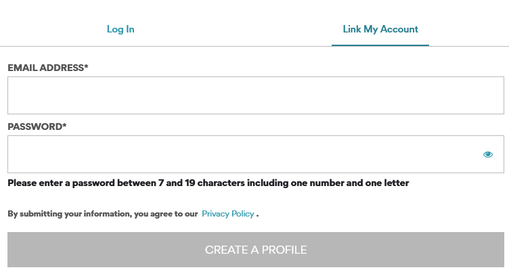The image size is (509, 272).
Task: Toggle password visibility with the eye icon
Action: (x=488, y=154)
